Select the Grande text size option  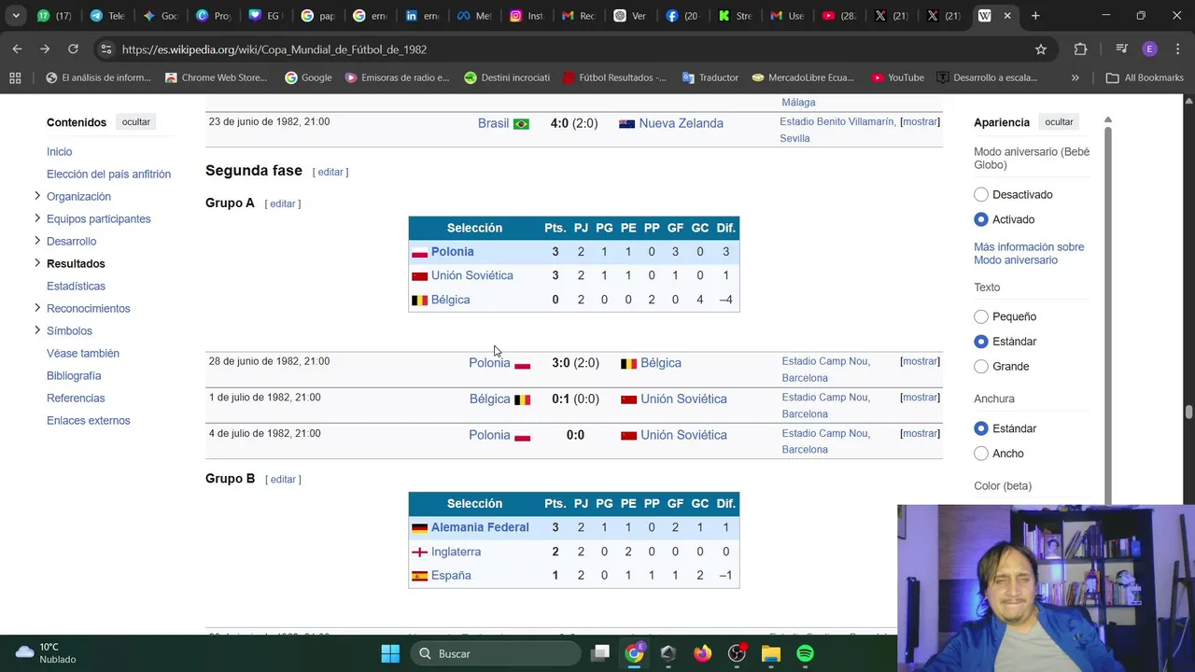(x=981, y=366)
